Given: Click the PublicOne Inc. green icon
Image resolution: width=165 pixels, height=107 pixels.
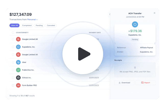Looking at the screenshot, I should coord(18,70).
